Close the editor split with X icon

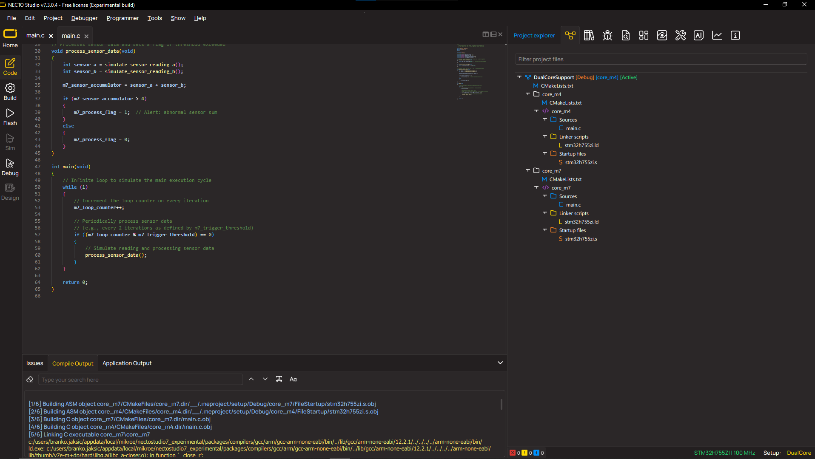[x=500, y=34]
